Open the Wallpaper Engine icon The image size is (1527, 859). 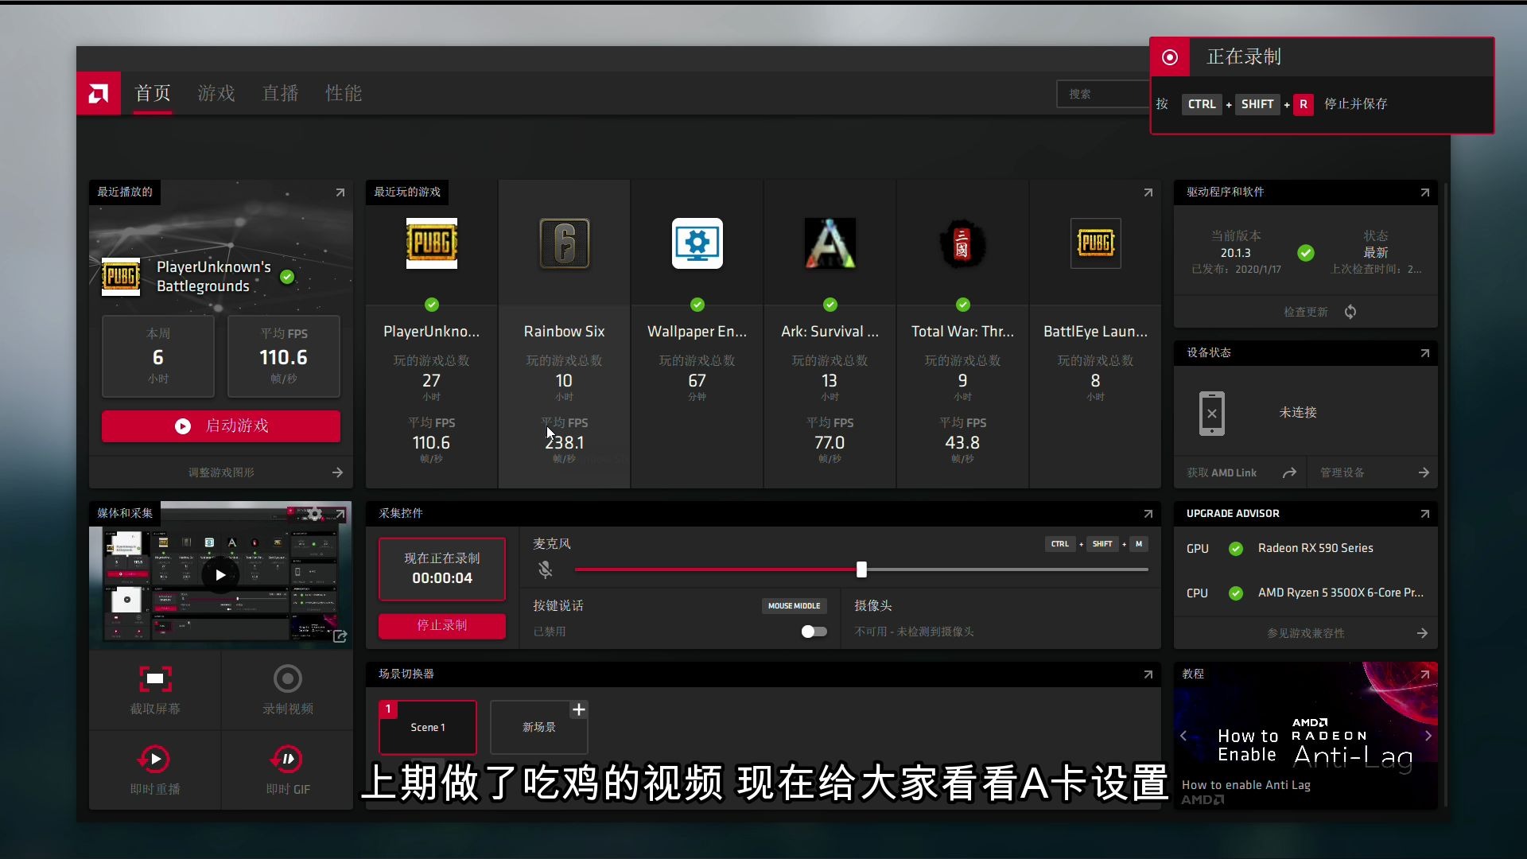click(697, 243)
